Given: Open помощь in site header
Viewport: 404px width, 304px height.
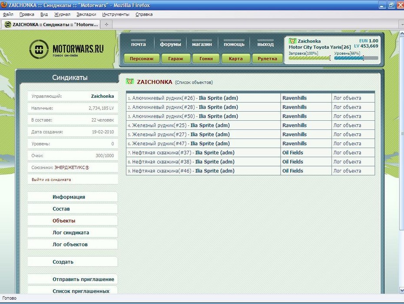Looking at the screenshot, I should point(234,44).
